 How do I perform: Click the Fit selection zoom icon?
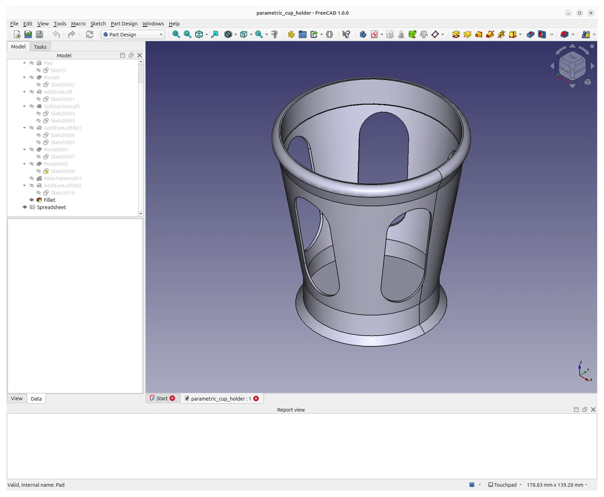[x=188, y=34]
